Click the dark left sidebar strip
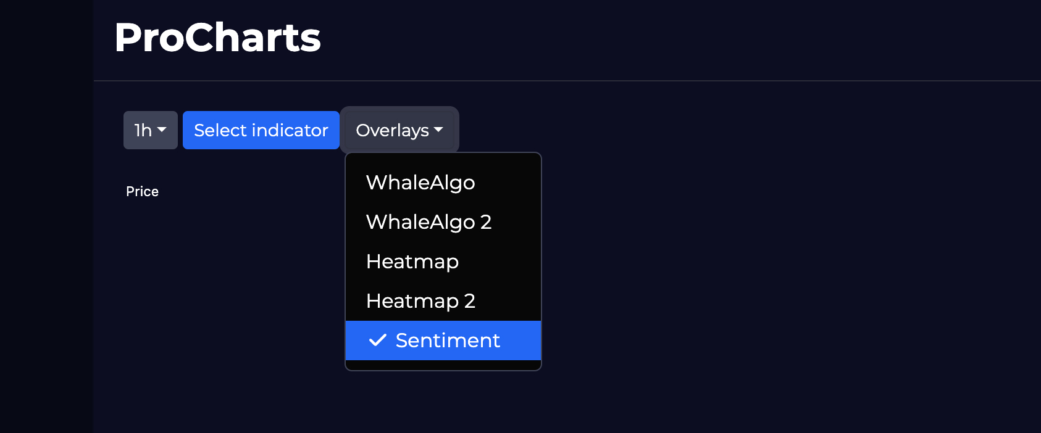1041x433 pixels. click(x=46, y=247)
